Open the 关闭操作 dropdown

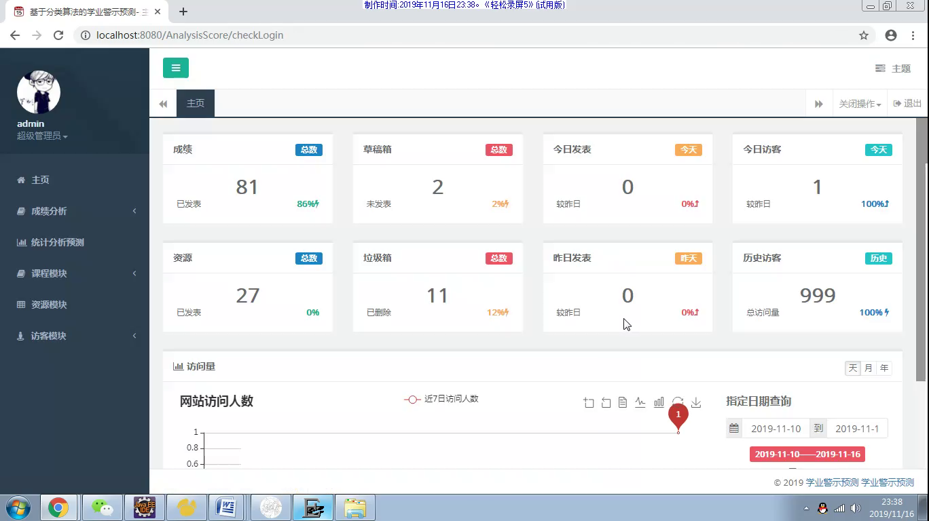(x=860, y=104)
